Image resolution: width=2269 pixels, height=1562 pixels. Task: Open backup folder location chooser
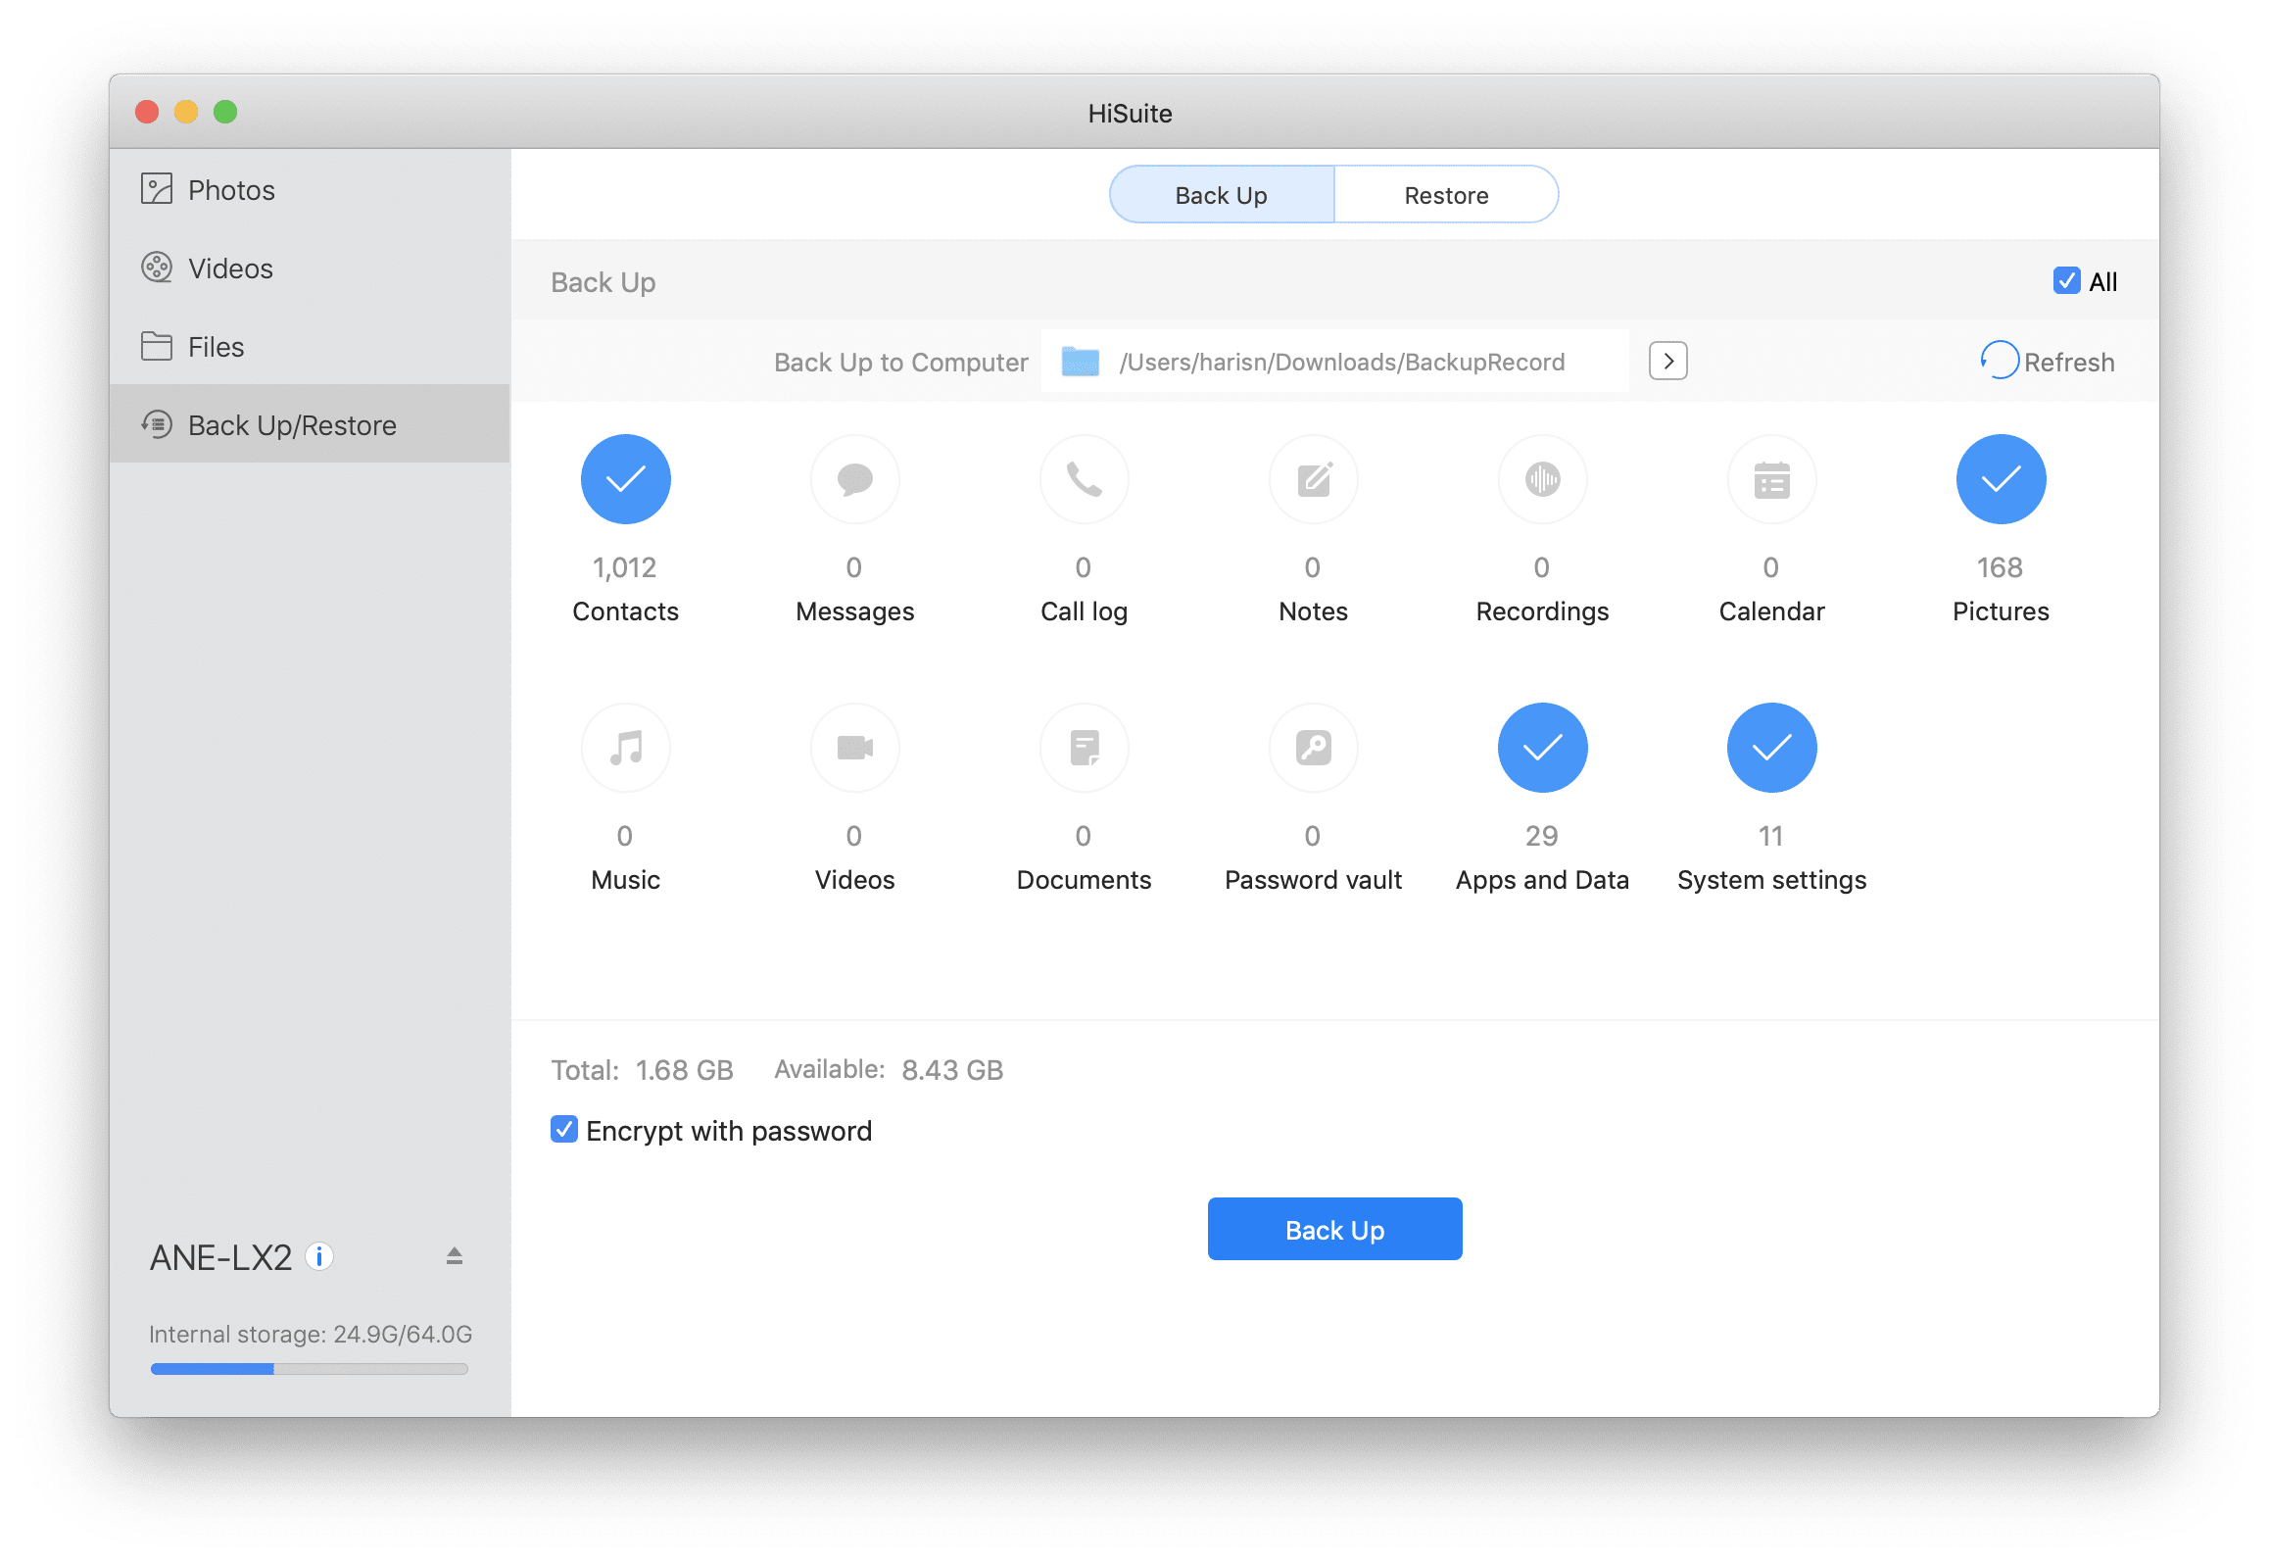[1666, 361]
